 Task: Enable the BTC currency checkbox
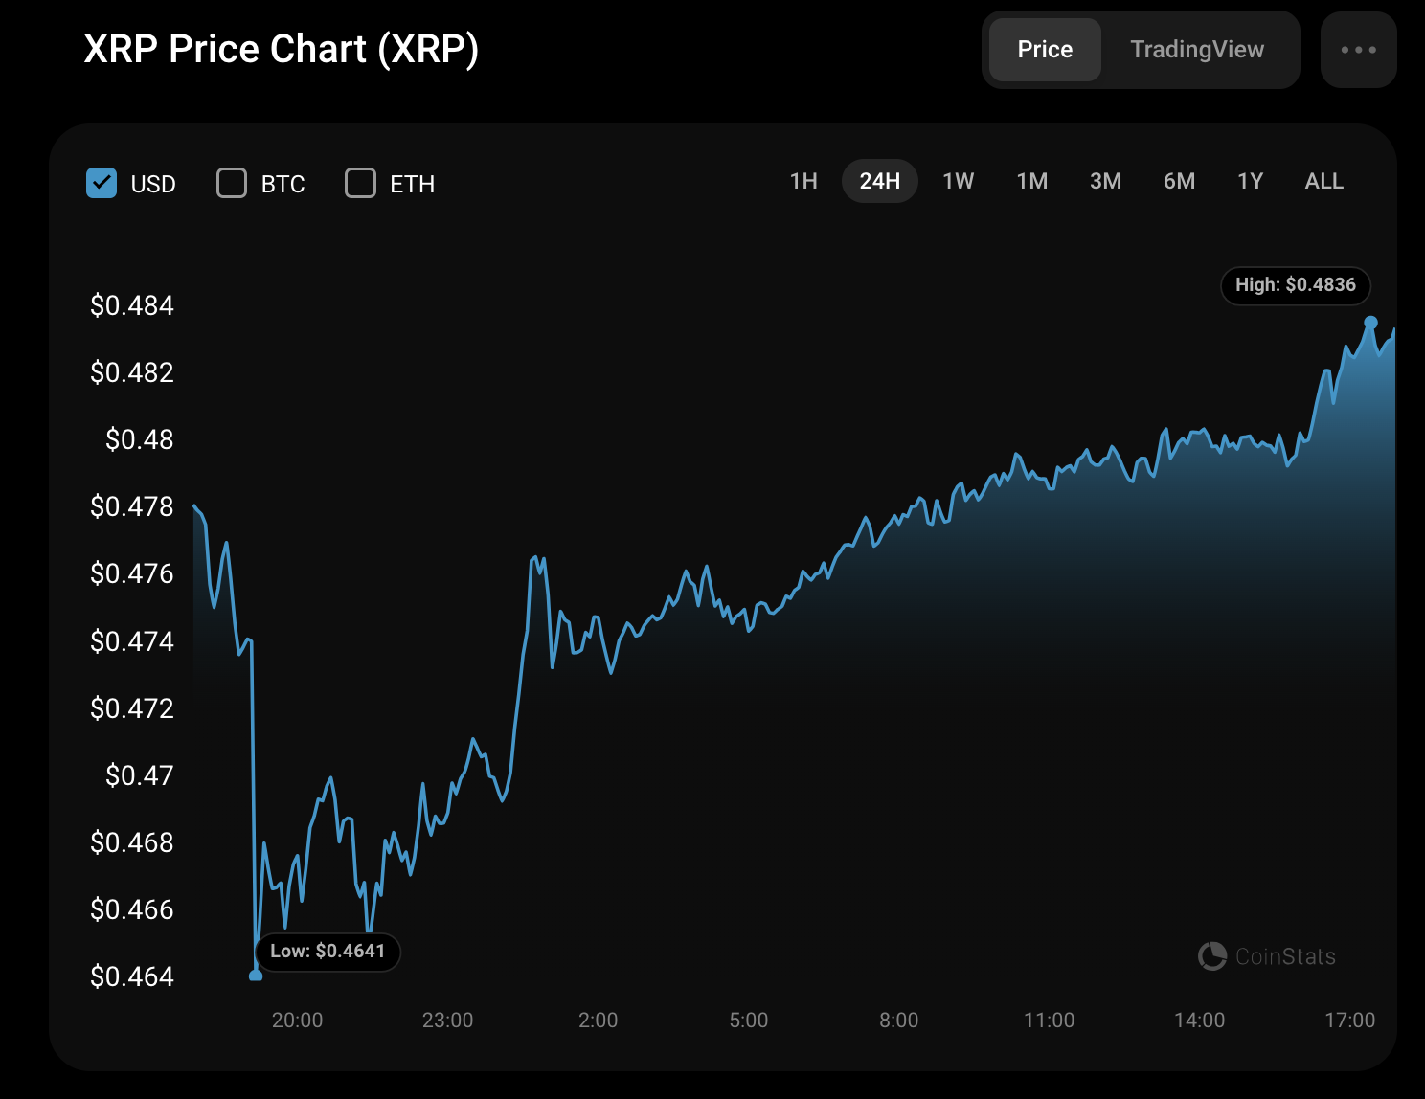coord(232,183)
